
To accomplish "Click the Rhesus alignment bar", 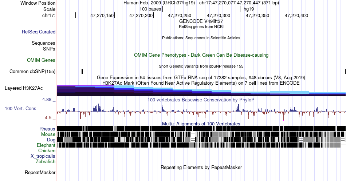I will tap(201, 129).
